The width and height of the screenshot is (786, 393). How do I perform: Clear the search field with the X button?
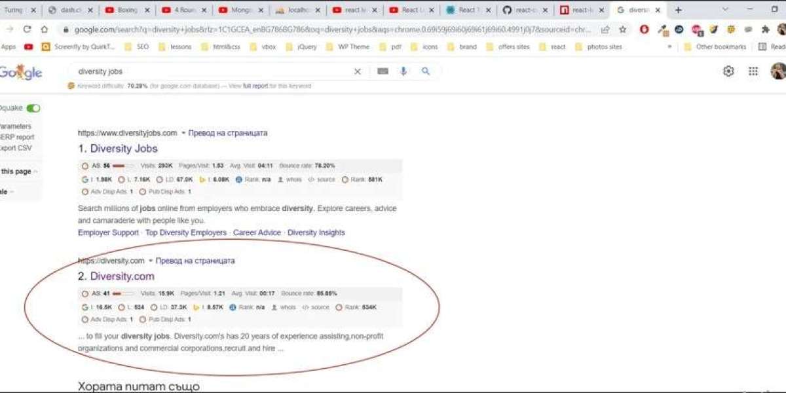tap(357, 71)
